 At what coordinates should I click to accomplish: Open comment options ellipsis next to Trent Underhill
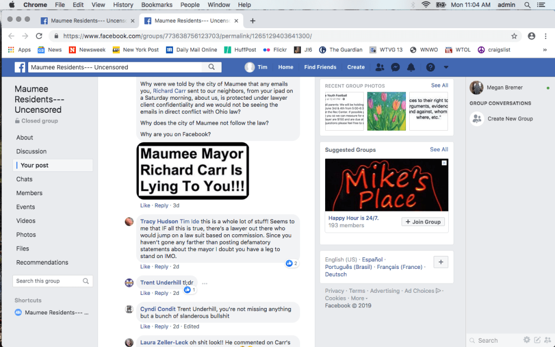204,283
